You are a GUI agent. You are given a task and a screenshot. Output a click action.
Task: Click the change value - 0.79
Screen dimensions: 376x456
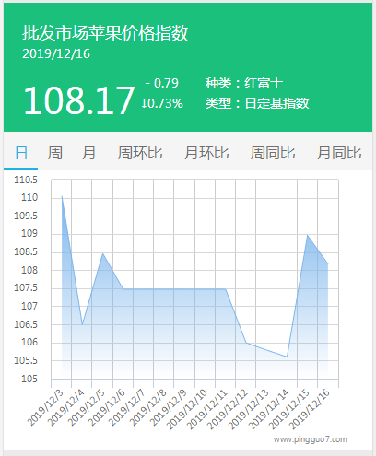point(162,83)
